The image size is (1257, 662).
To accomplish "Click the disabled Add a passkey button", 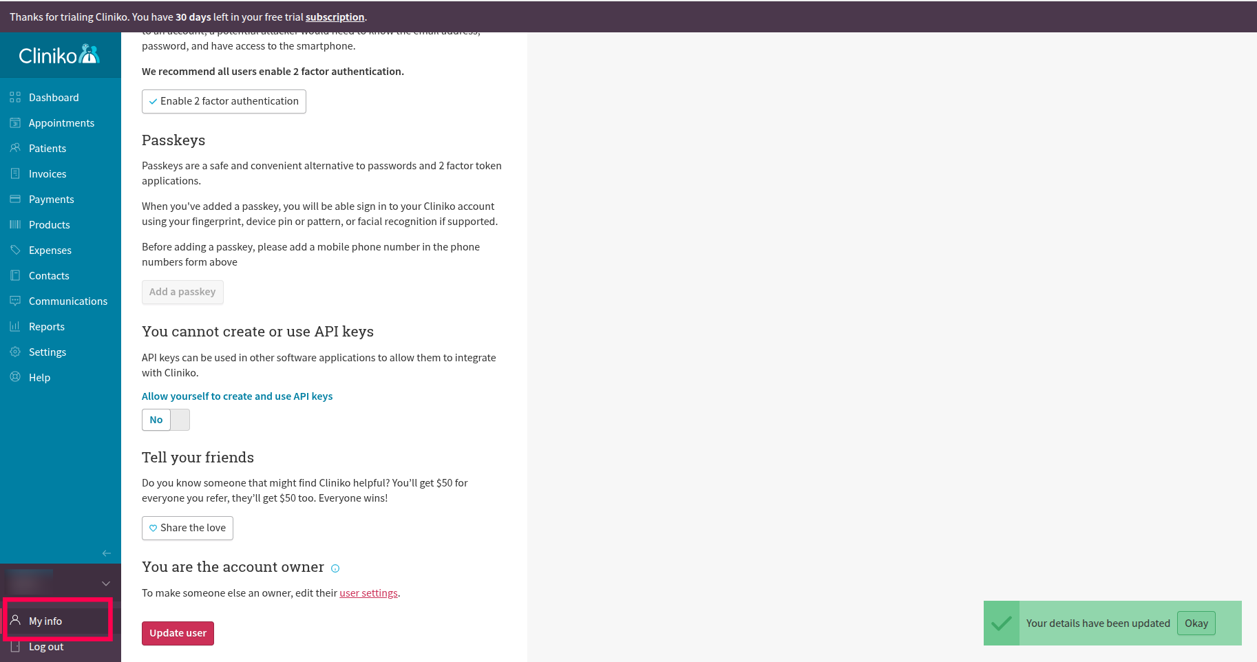I will (182, 292).
